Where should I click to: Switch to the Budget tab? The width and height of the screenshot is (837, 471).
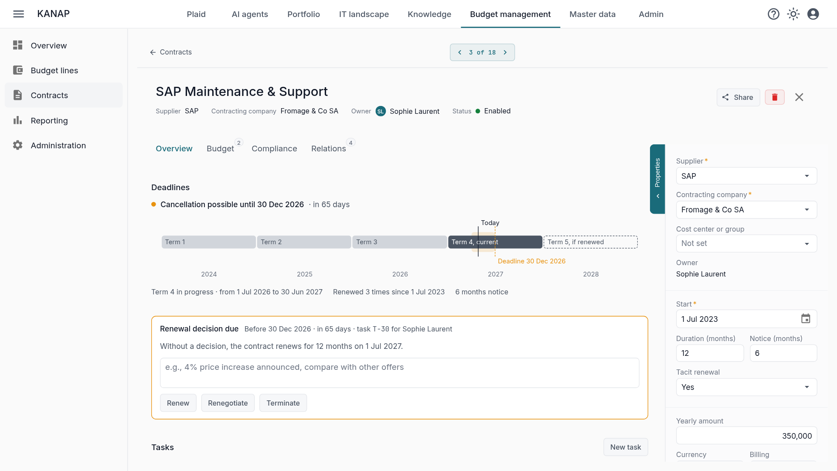pyautogui.click(x=220, y=148)
